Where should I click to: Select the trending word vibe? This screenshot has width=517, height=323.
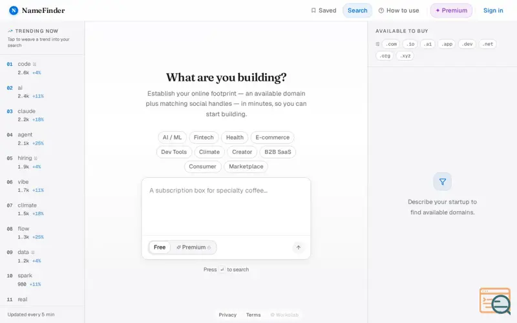tap(23, 182)
